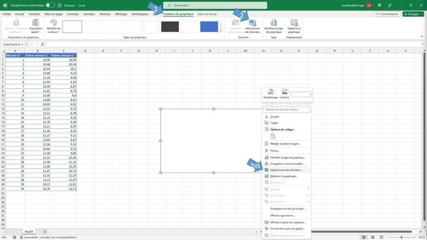The height and width of the screenshot is (240, 427).
Task: Open Modifier les couleurs palette
Action: 54,26
